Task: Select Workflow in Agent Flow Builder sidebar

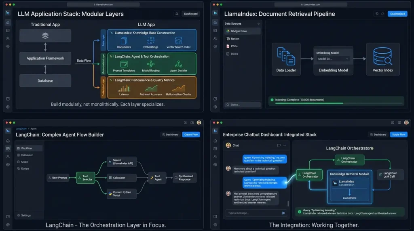Action: pyautogui.click(x=29, y=148)
